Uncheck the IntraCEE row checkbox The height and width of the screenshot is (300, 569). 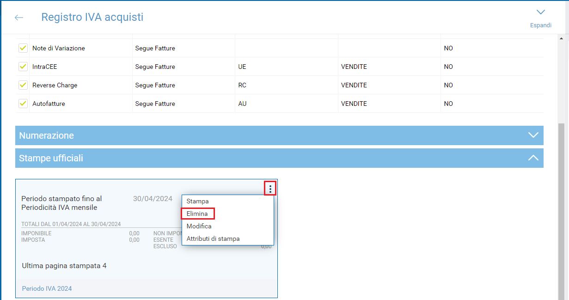23,67
